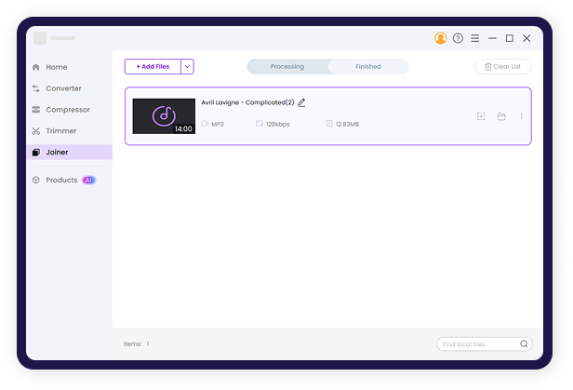
Task: Click the add-to-list icon beside folder icon
Action: 481,116
